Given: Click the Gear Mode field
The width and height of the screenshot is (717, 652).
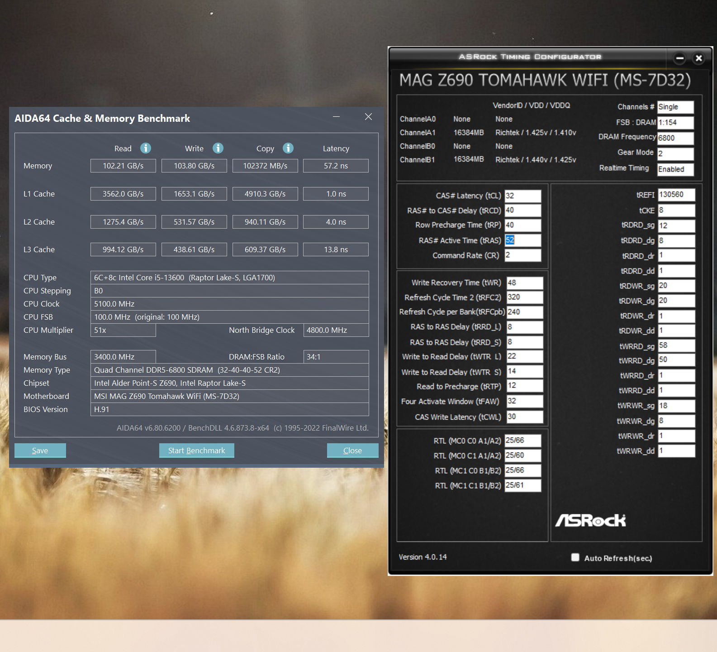Looking at the screenshot, I should coord(675,153).
